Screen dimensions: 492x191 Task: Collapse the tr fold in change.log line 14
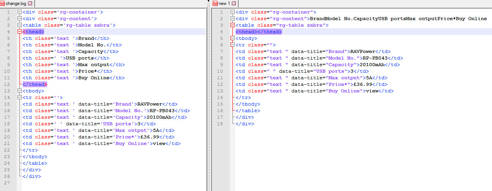pos(19,97)
